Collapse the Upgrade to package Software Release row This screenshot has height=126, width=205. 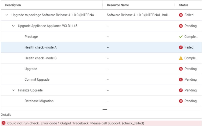[x=7, y=15]
